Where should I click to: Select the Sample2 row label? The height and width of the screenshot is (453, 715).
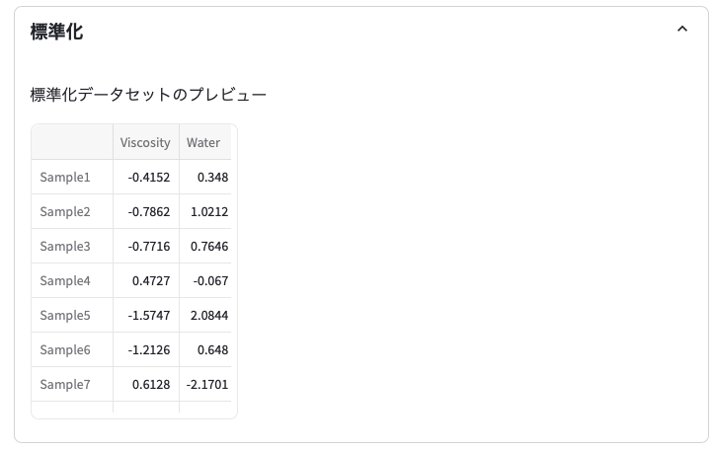coord(65,212)
